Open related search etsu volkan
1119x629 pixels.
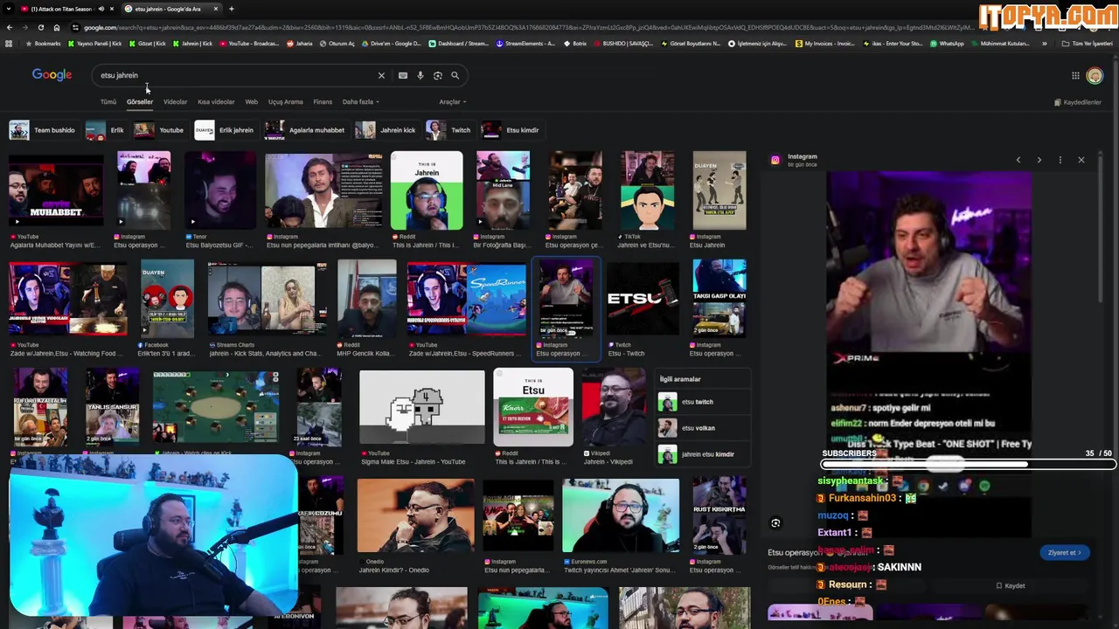704,428
